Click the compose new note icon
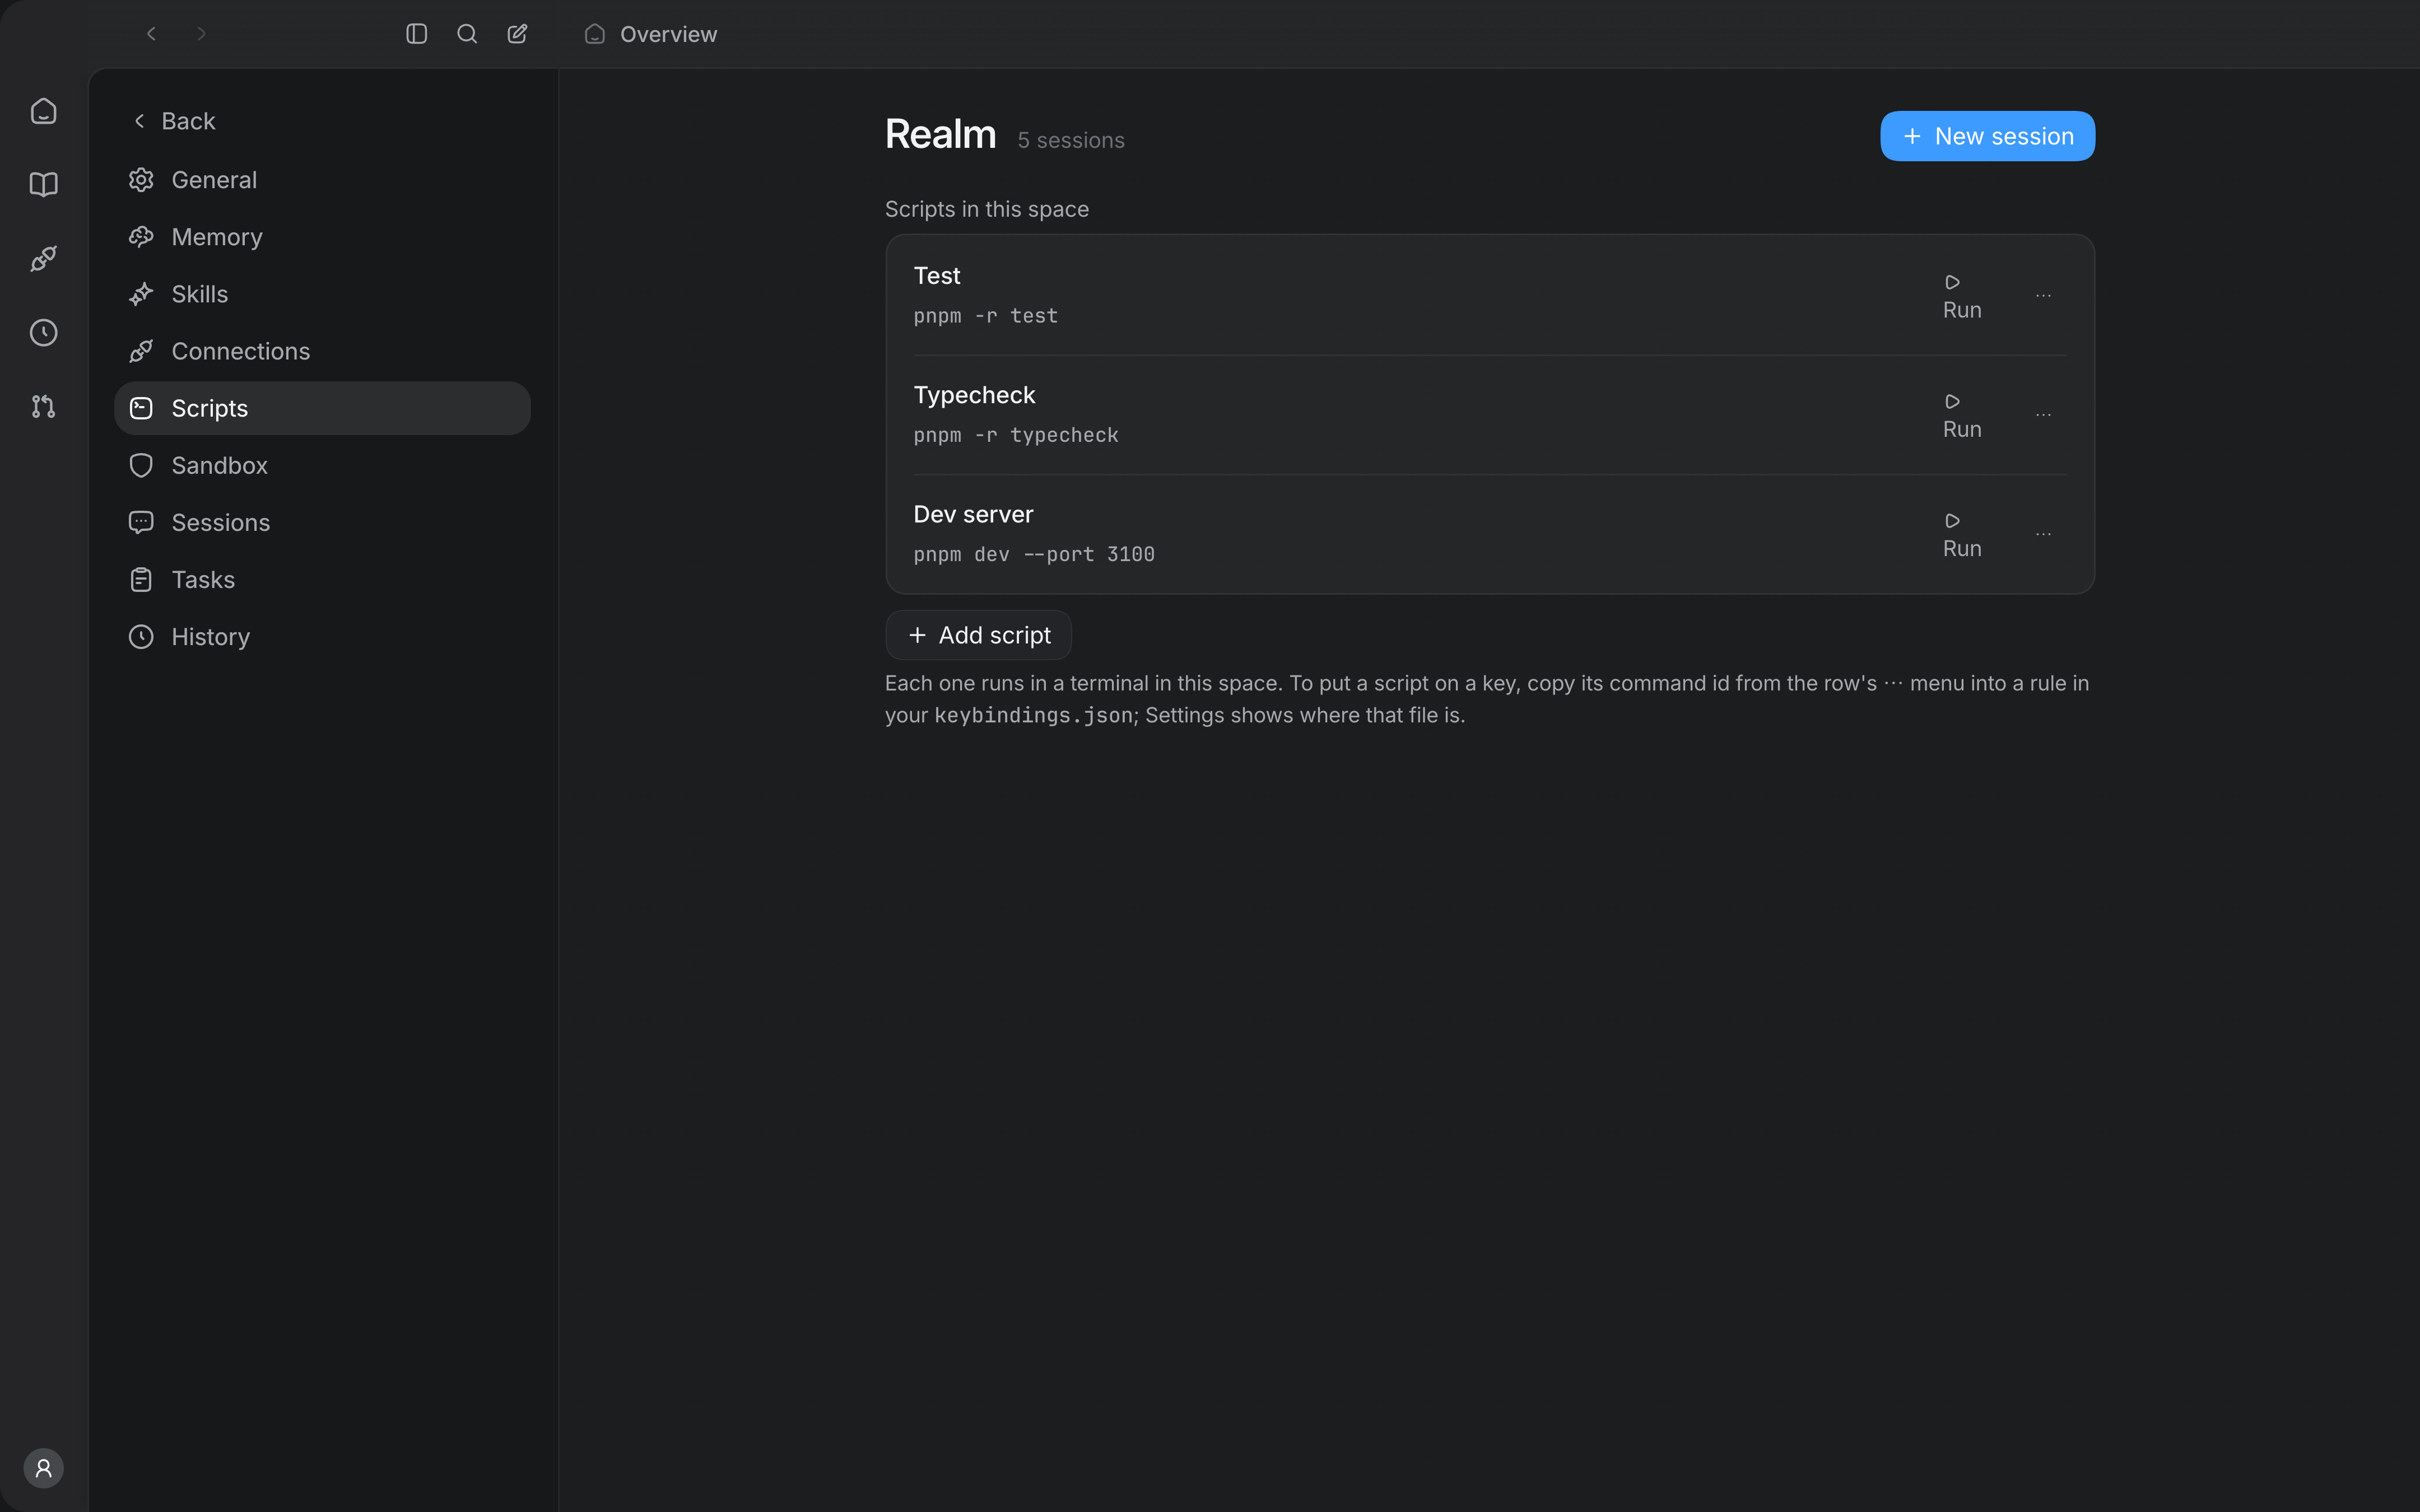The image size is (2420, 1512). pos(517,34)
